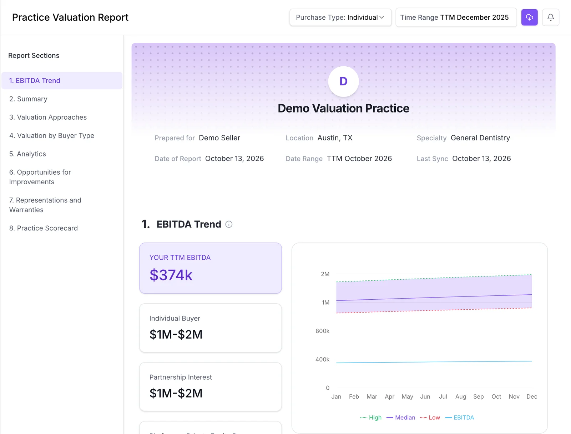
Task: Select the Partnership Interest card
Action: 211,387
